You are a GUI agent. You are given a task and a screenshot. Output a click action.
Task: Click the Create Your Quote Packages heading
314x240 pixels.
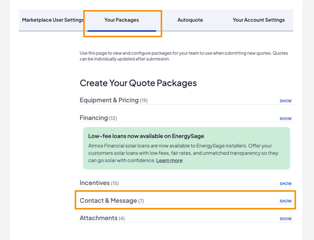click(138, 83)
